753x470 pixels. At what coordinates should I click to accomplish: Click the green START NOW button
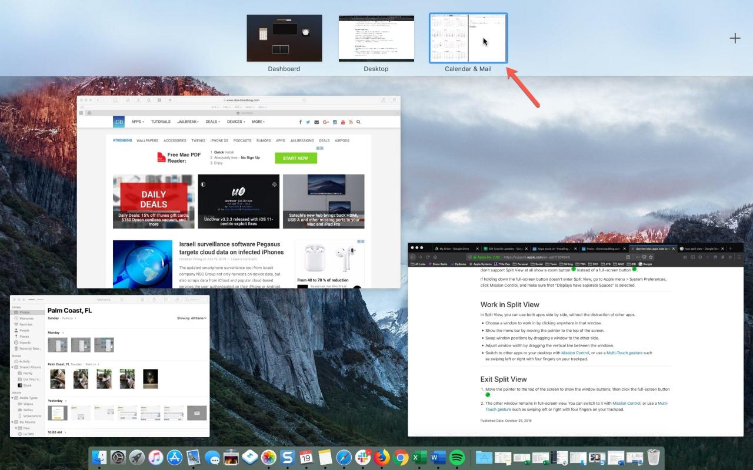coord(295,158)
